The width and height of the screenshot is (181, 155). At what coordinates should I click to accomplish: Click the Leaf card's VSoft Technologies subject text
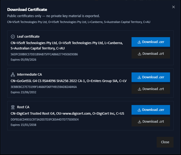67,46
